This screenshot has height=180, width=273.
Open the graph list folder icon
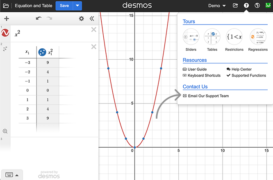pyautogui.click(x=6, y=6)
